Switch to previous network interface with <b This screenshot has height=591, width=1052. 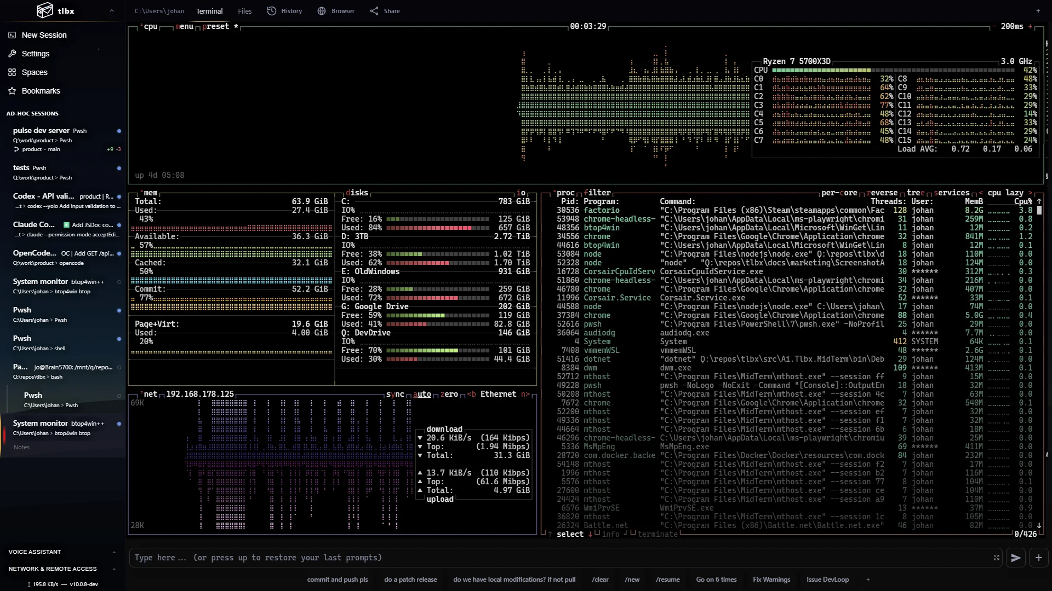[x=471, y=394]
